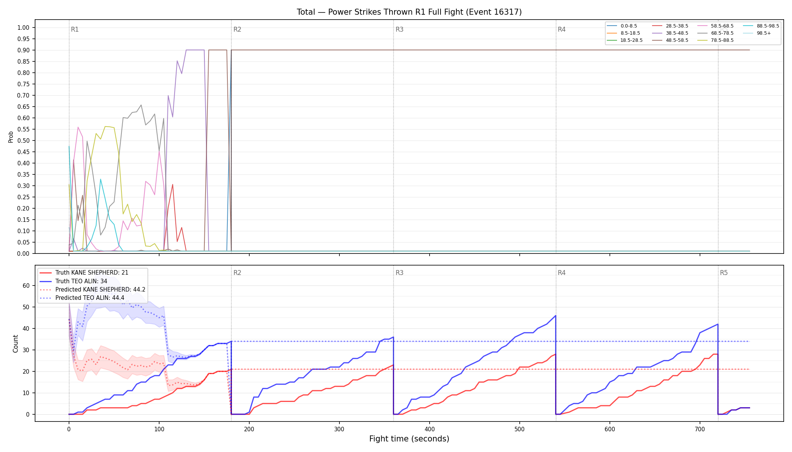
Task: Click the R3 round marker in the Prob chart
Action: pyautogui.click(x=399, y=29)
